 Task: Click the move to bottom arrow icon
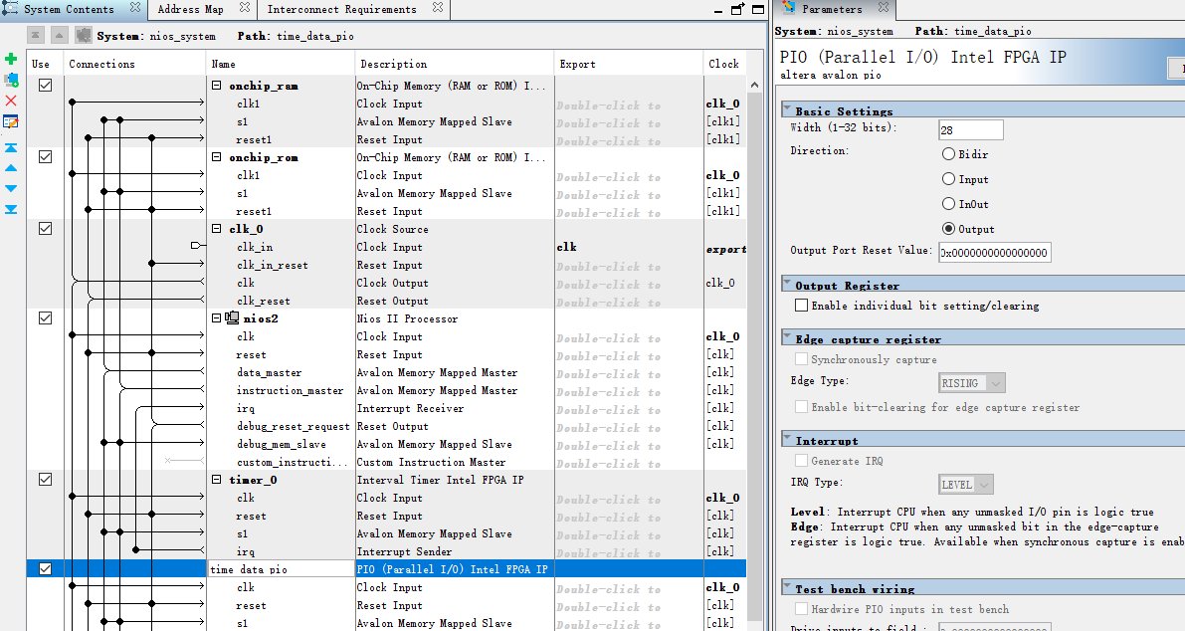point(11,209)
